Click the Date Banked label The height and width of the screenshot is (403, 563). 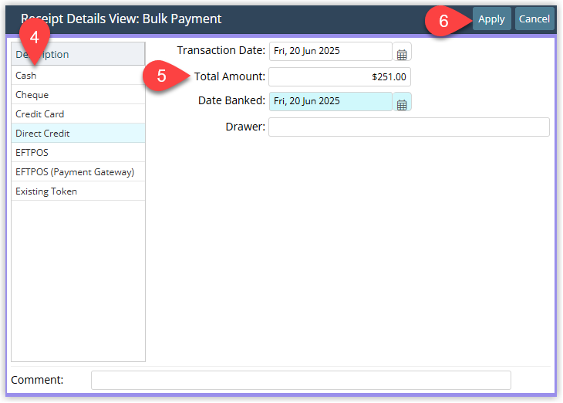tap(231, 100)
